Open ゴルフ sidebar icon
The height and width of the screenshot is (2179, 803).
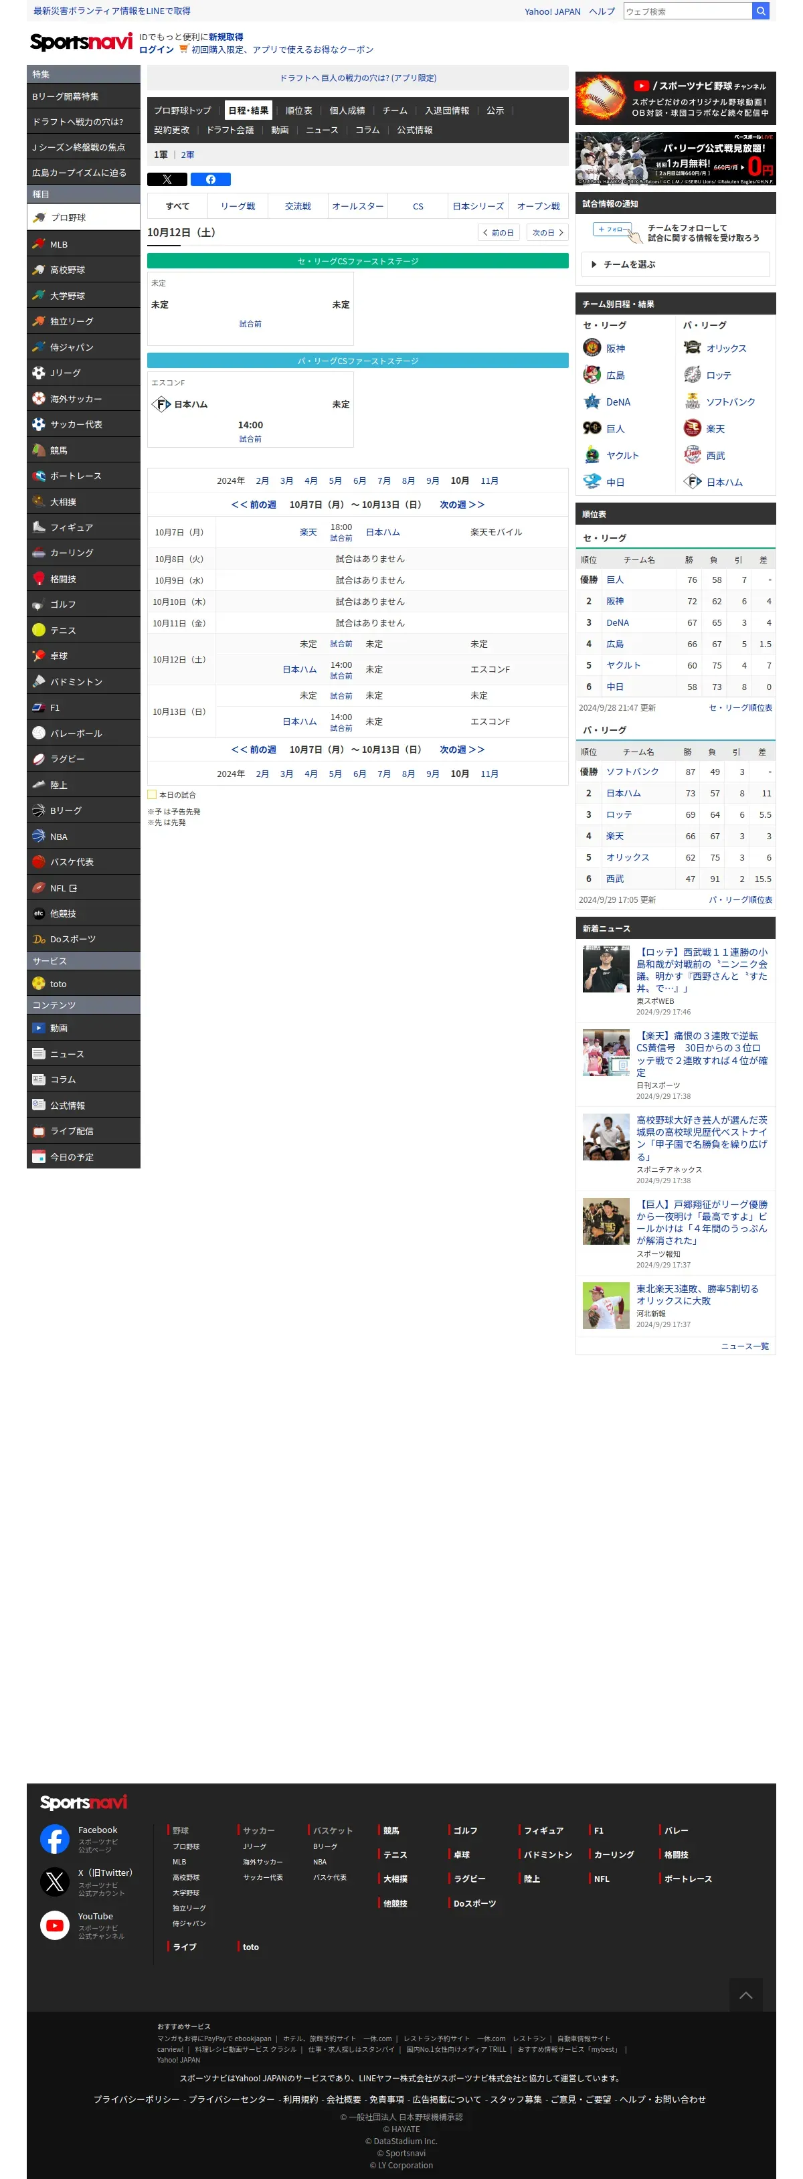point(38,604)
